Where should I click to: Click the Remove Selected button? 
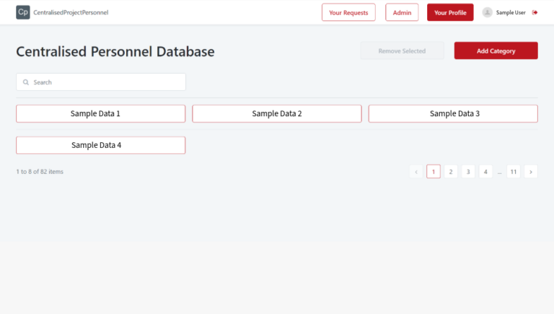pos(402,51)
